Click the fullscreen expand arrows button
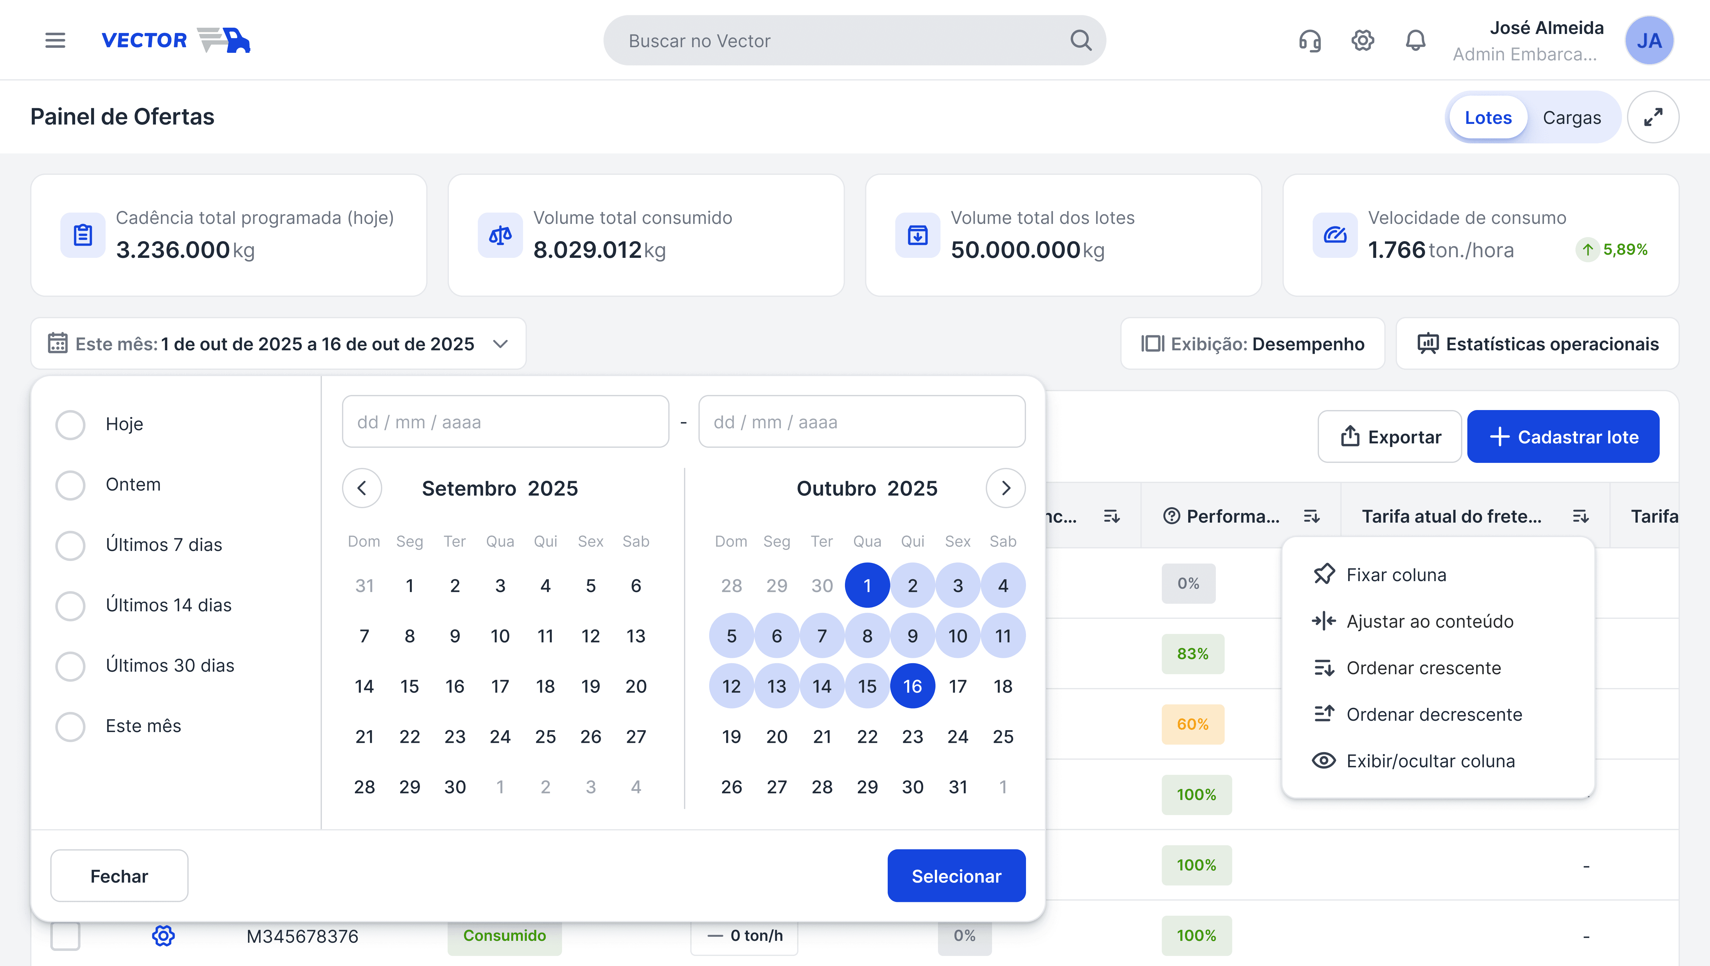The width and height of the screenshot is (1710, 966). coord(1653,118)
